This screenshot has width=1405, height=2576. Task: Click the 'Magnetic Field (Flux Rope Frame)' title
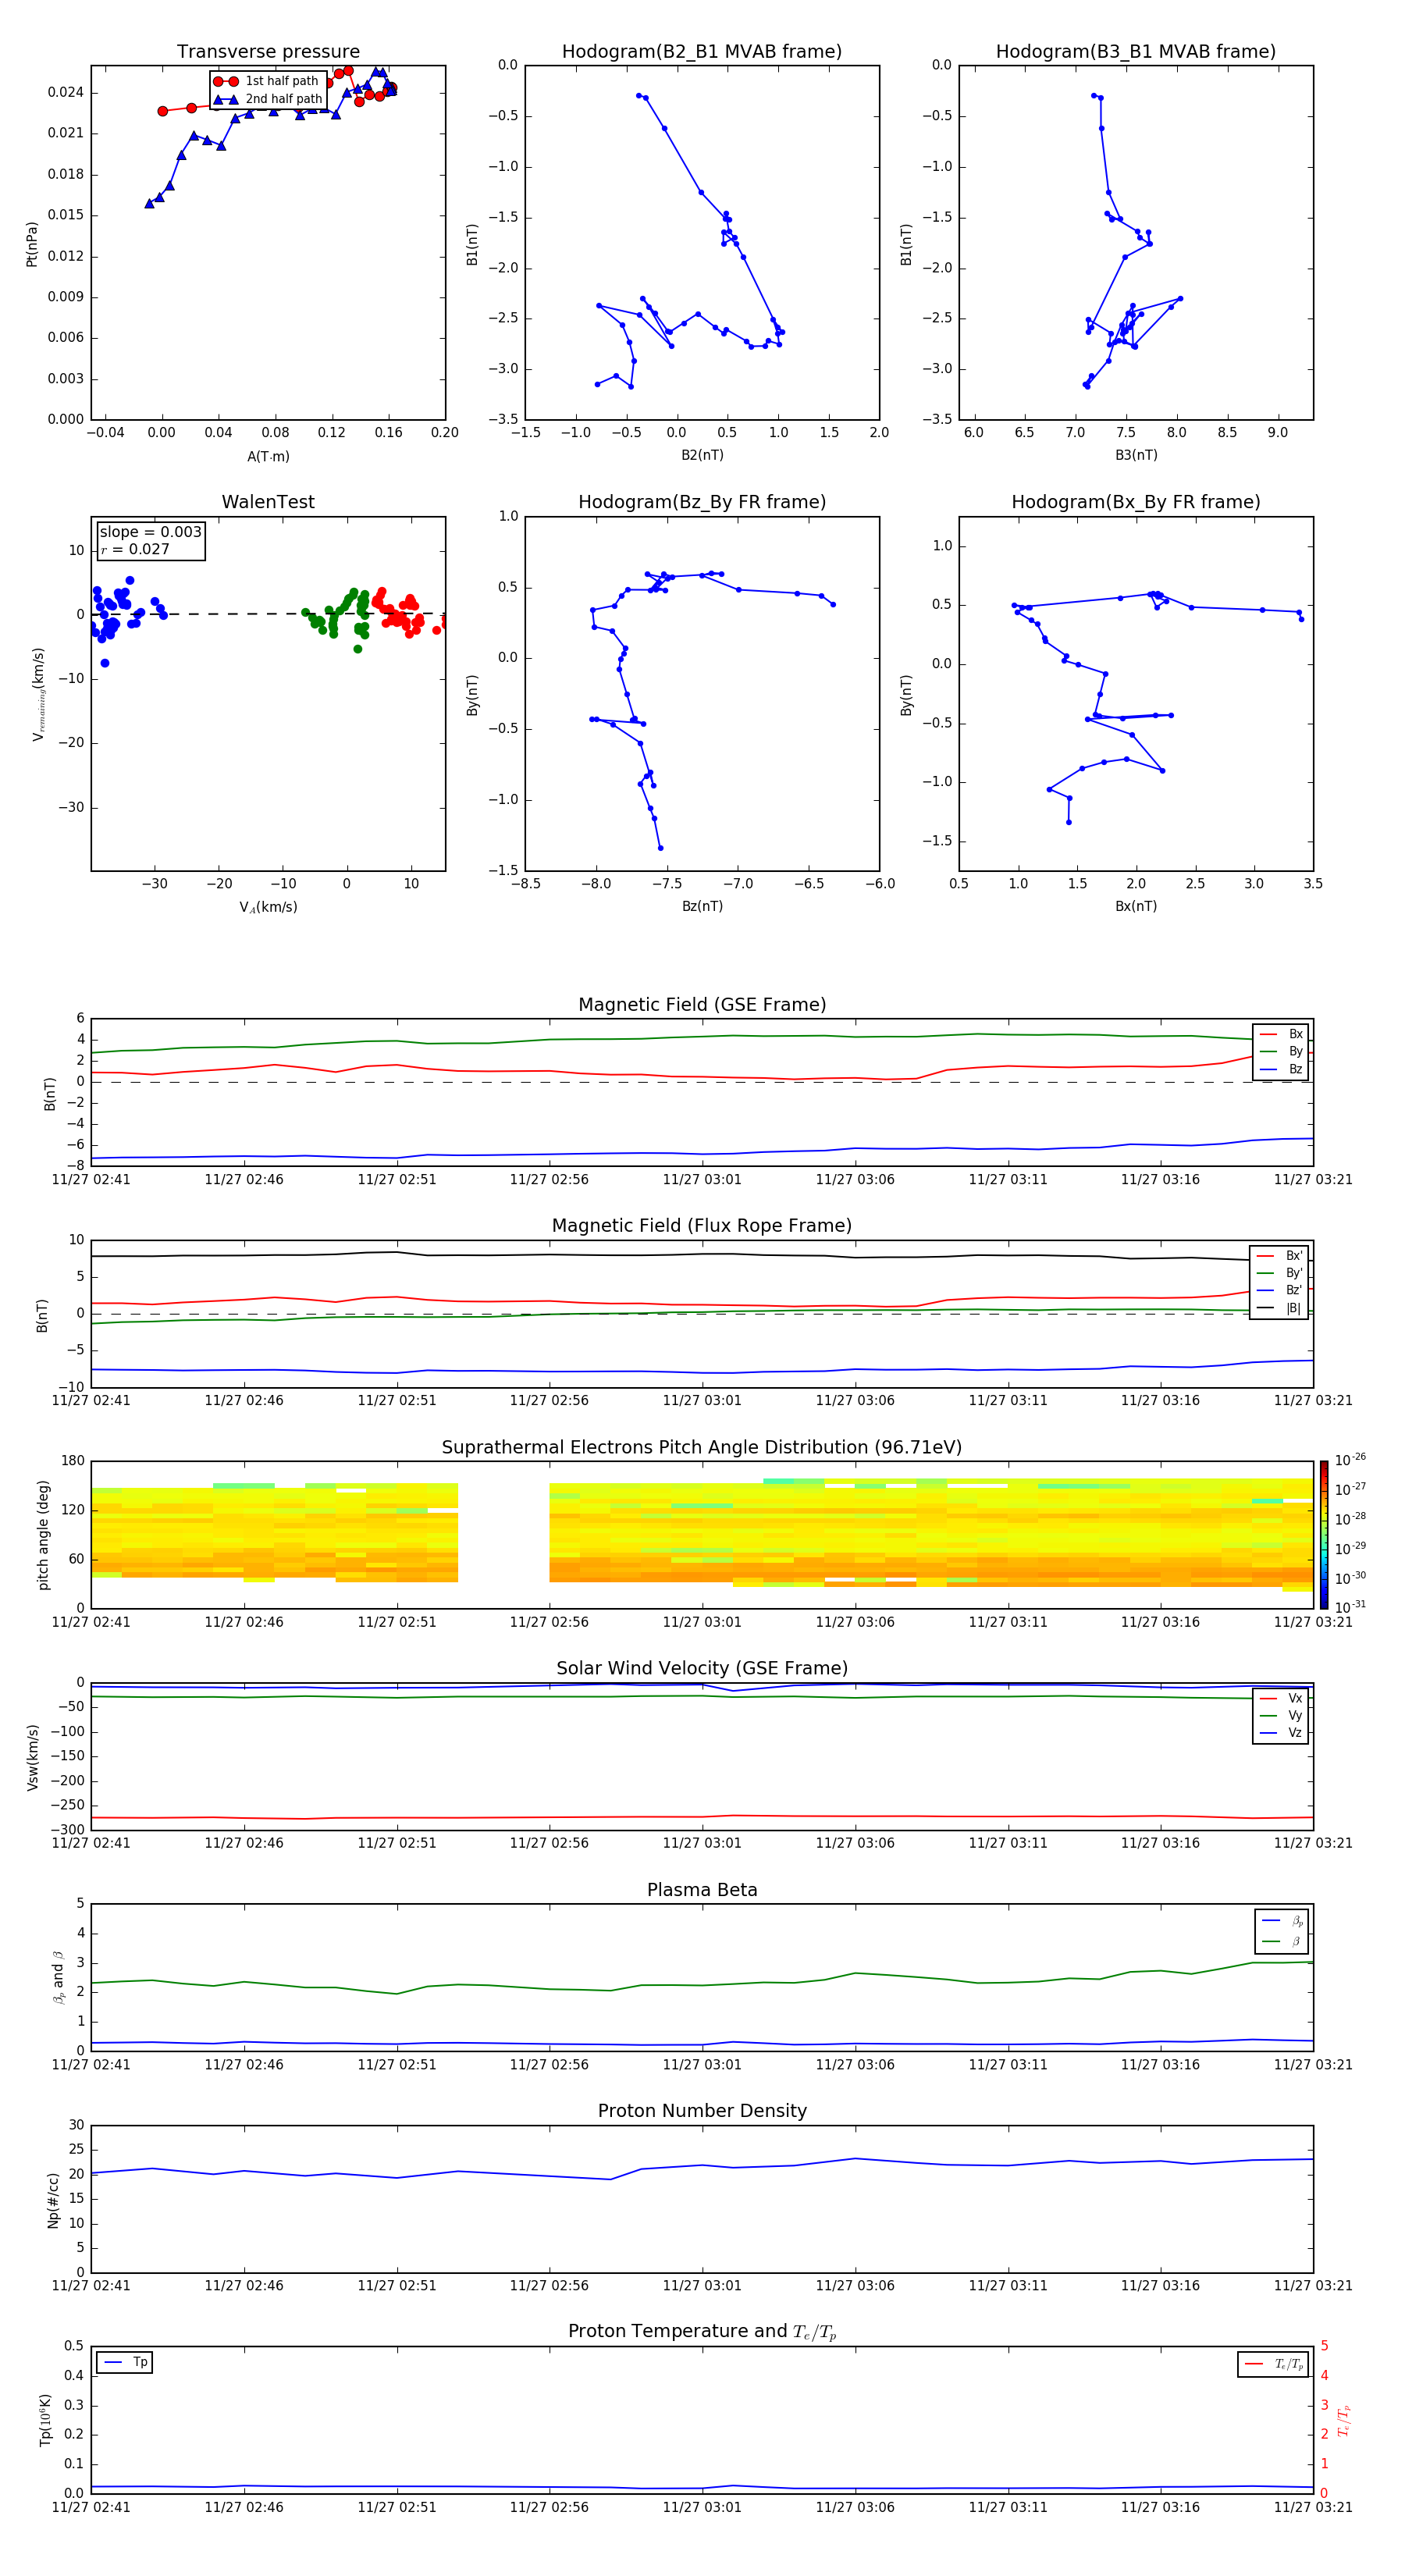pyautogui.click(x=702, y=1226)
